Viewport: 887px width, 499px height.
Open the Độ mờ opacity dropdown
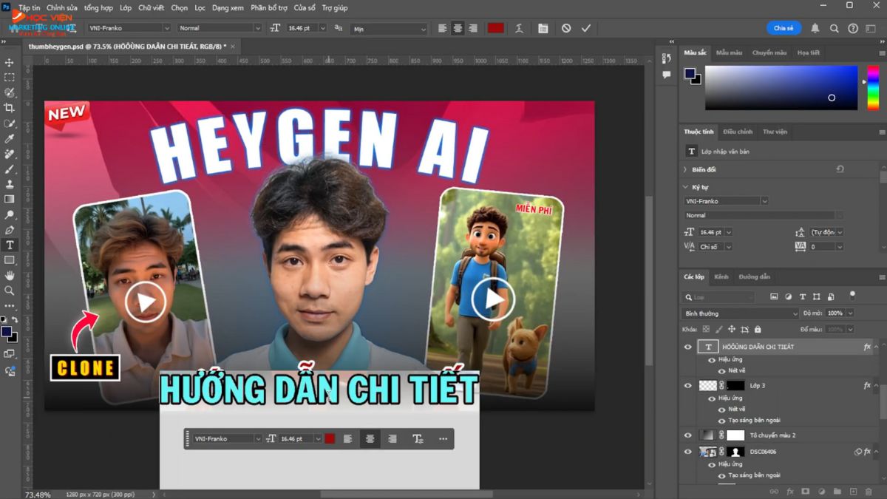(x=849, y=313)
